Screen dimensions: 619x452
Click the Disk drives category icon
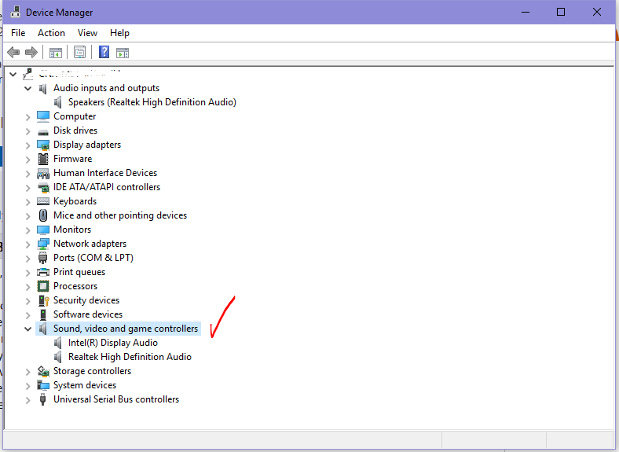point(43,132)
